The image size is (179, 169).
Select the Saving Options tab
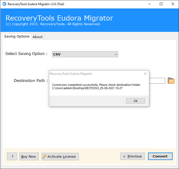17,36
